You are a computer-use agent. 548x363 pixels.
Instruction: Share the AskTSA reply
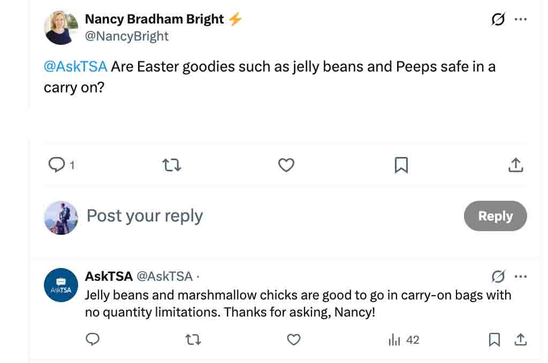point(520,340)
